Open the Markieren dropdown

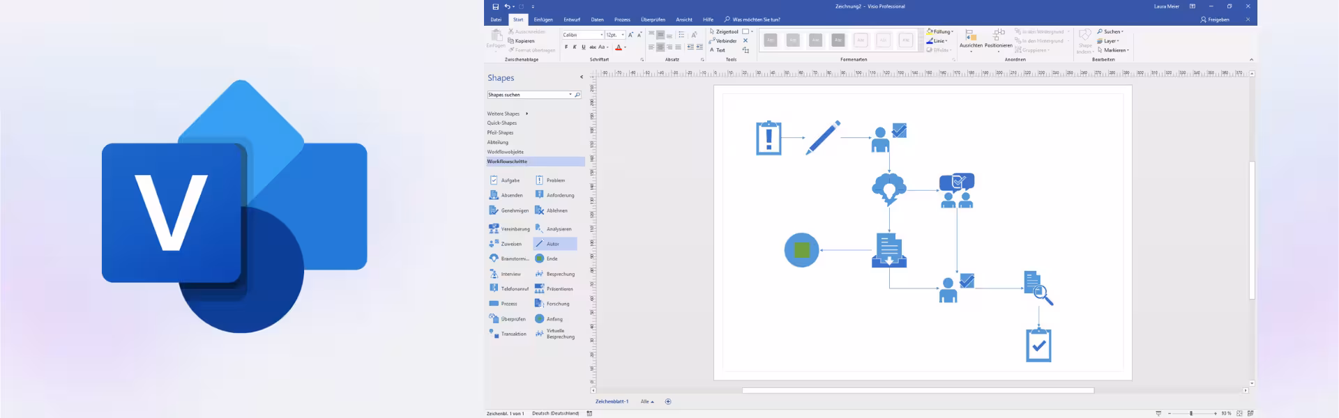[x=1113, y=50]
